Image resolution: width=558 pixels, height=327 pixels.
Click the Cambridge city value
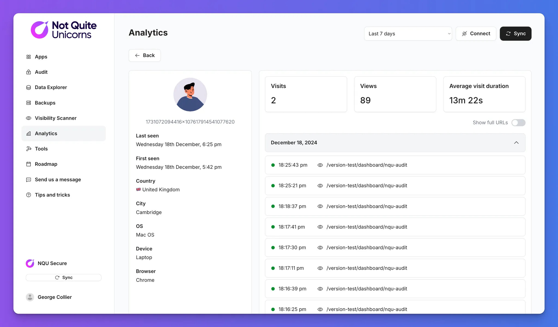coord(149,212)
